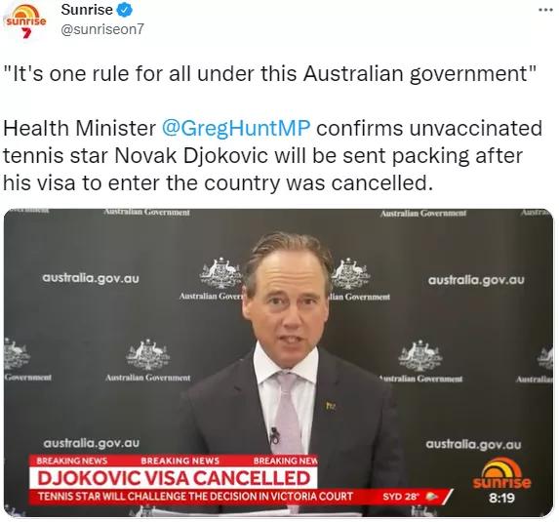Screen dimensions: 559x522
Task: Click the top-right australia.gov.au backdrop text
Action: click(x=476, y=280)
